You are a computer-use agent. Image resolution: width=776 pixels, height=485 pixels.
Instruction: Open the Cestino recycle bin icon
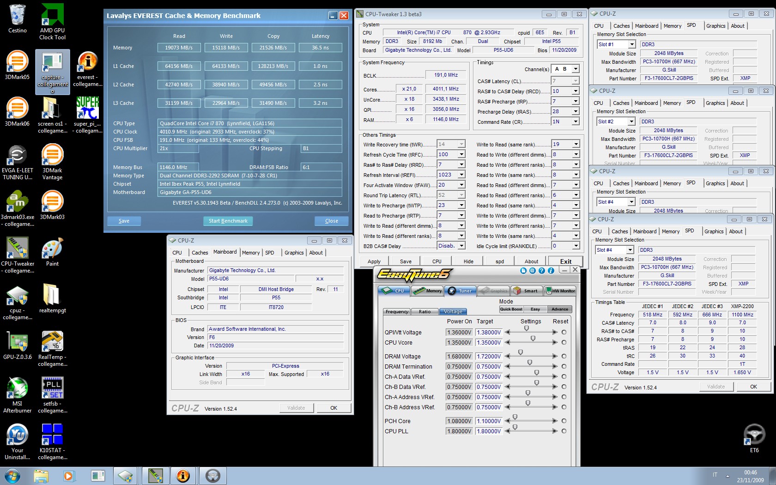17,19
